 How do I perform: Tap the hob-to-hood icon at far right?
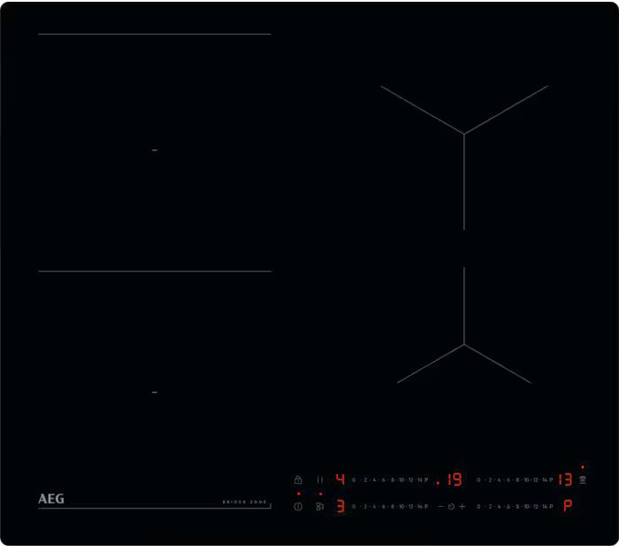pos(583,479)
